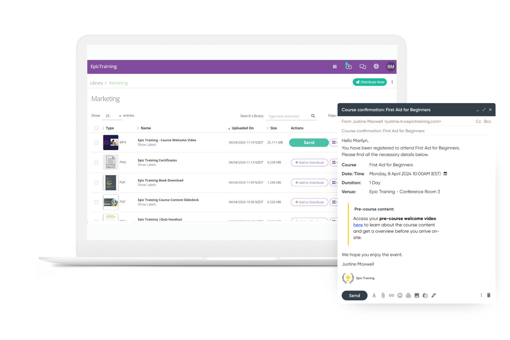Viewport: 510px width, 340px height.
Task: Tick the select-all checkbox in table header
Action: pos(96,128)
